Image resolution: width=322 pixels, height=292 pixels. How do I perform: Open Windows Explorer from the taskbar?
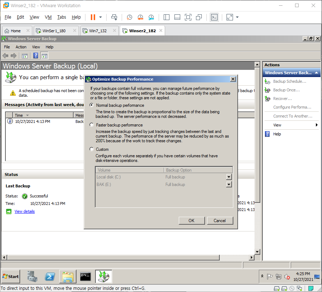click(x=68, y=277)
